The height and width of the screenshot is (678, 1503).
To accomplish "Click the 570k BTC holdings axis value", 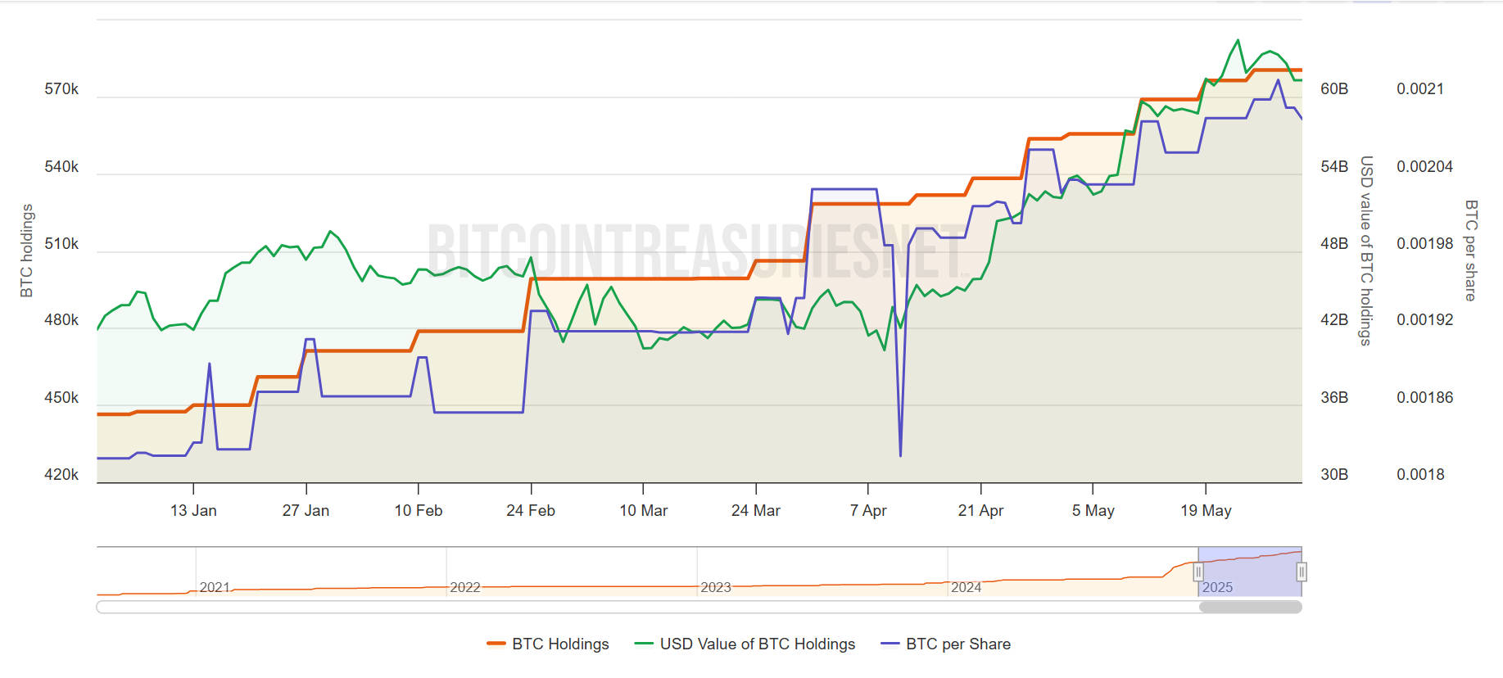I will [x=61, y=89].
